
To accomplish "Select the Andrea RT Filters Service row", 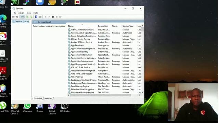I will tap(104, 42).
